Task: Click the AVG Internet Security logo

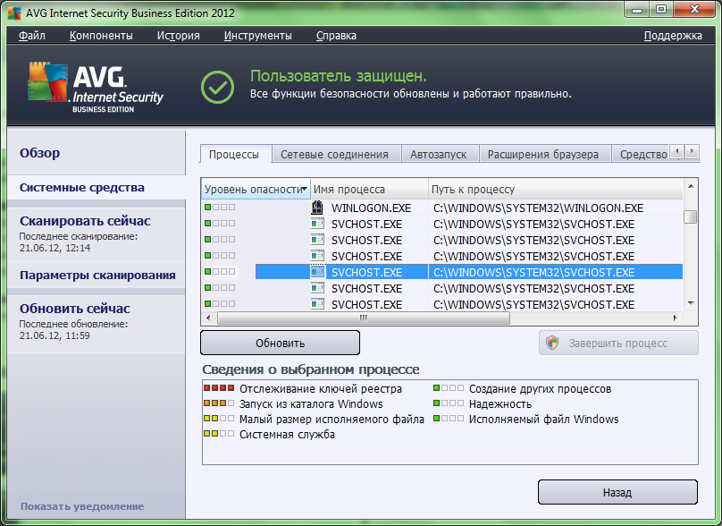Action: tap(96, 88)
